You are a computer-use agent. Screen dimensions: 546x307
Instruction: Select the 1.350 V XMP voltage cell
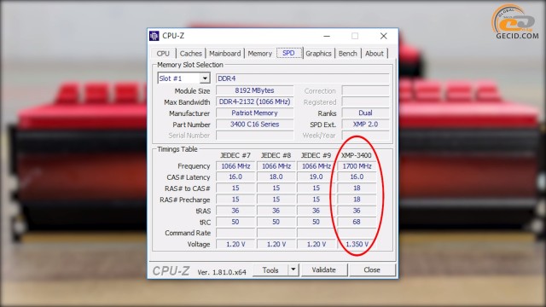point(357,245)
